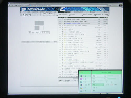131x98 pixels.
Task: Click author name deepinsou[DPNU]
Action: pyautogui.click(x=99, y=47)
